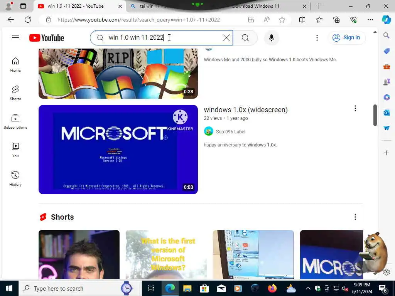The height and width of the screenshot is (296, 395).
Task: Open Subscriptions in the YouTube sidebar
Action: (15, 121)
